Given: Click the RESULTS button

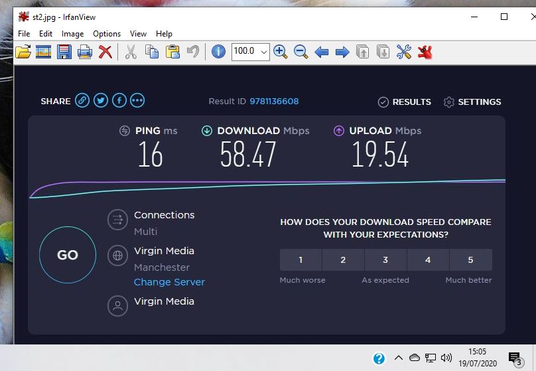Looking at the screenshot, I should click(x=405, y=102).
